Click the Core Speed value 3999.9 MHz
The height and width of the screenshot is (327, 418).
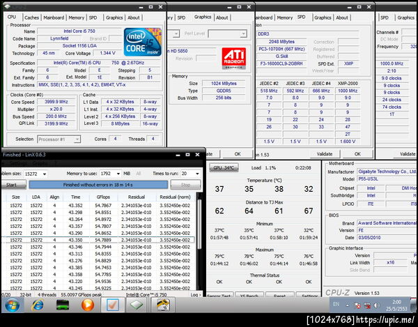pyautogui.click(x=56, y=102)
